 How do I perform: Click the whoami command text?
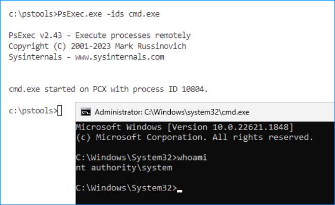click(x=192, y=157)
